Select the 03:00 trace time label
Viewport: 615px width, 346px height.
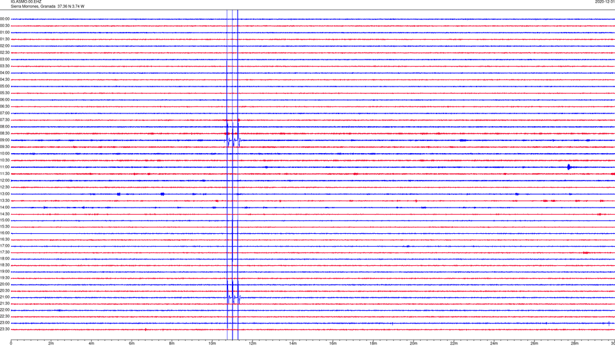coord(4,59)
